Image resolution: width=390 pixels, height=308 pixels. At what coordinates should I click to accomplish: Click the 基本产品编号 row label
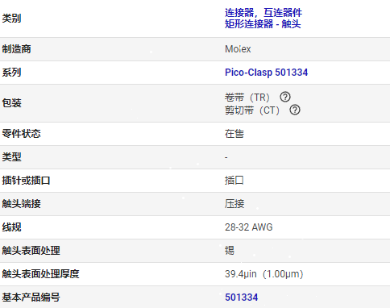[31, 298]
